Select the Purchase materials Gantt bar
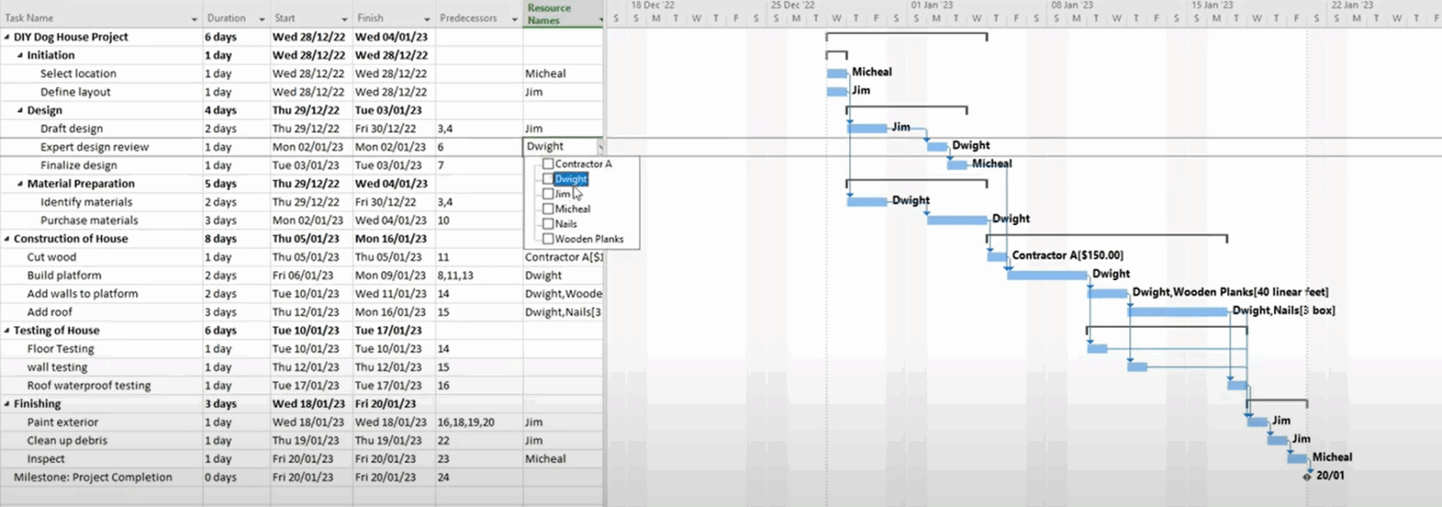This screenshot has height=507, width=1442. 956,220
